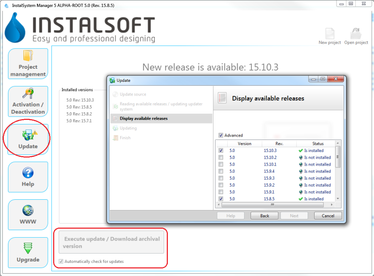Viewport: 374px width, 276px height.
Task: Minimize the InstalSystem Manager main window
Action: point(341,4)
